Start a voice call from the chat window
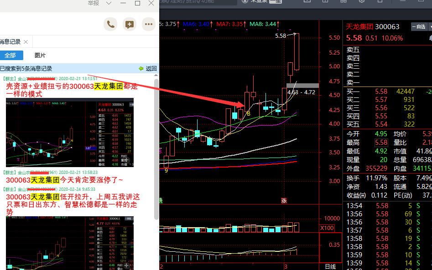The height and width of the screenshot is (270, 432). (110, 25)
